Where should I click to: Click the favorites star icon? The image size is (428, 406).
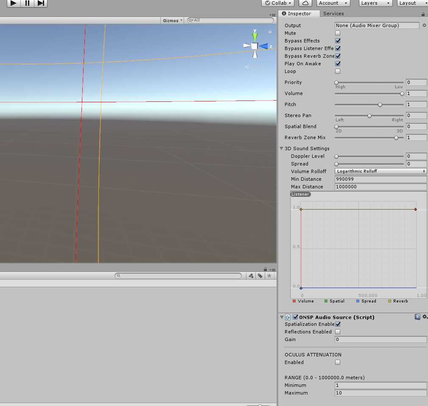[269, 276]
